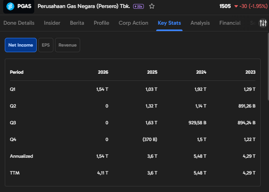
Task: Select the Net Income button
Action: click(21, 45)
